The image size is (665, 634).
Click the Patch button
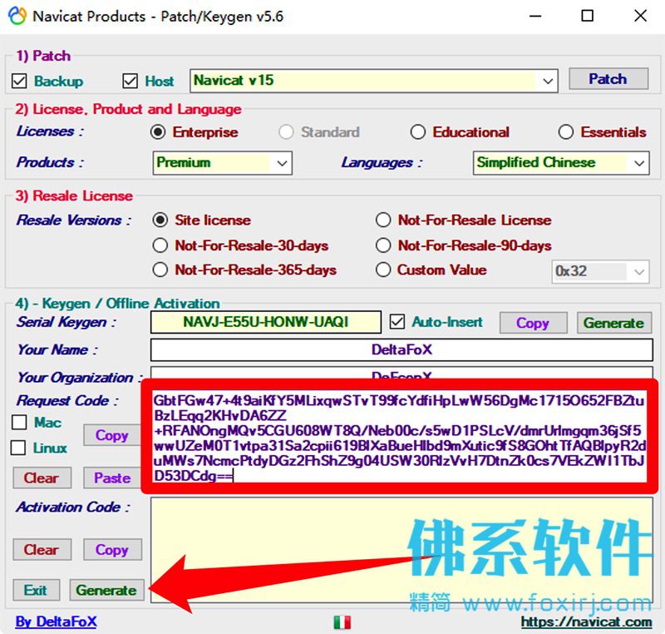[x=608, y=78]
